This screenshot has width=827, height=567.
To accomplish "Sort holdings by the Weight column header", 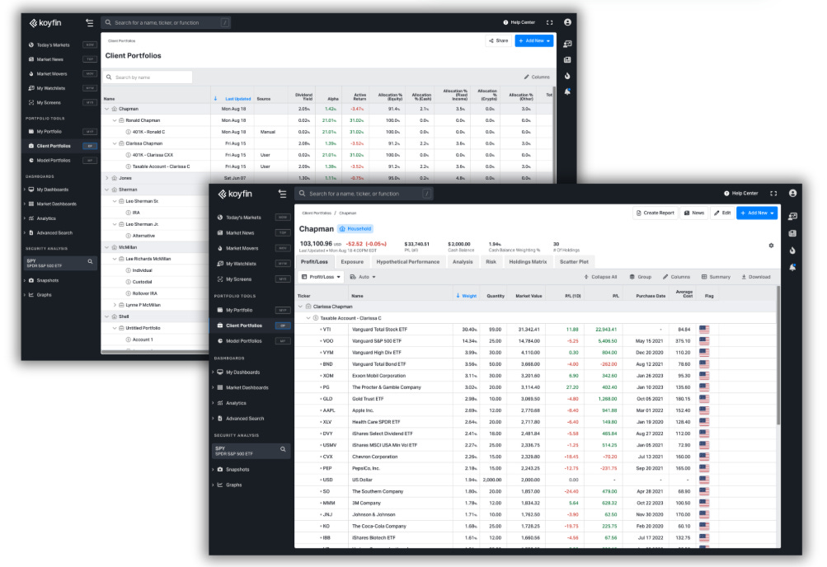I will (x=466, y=296).
